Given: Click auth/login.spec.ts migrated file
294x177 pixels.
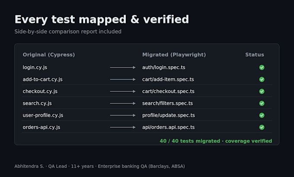Looking at the screenshot, I should pyautogui.click(x=164, y=68).
